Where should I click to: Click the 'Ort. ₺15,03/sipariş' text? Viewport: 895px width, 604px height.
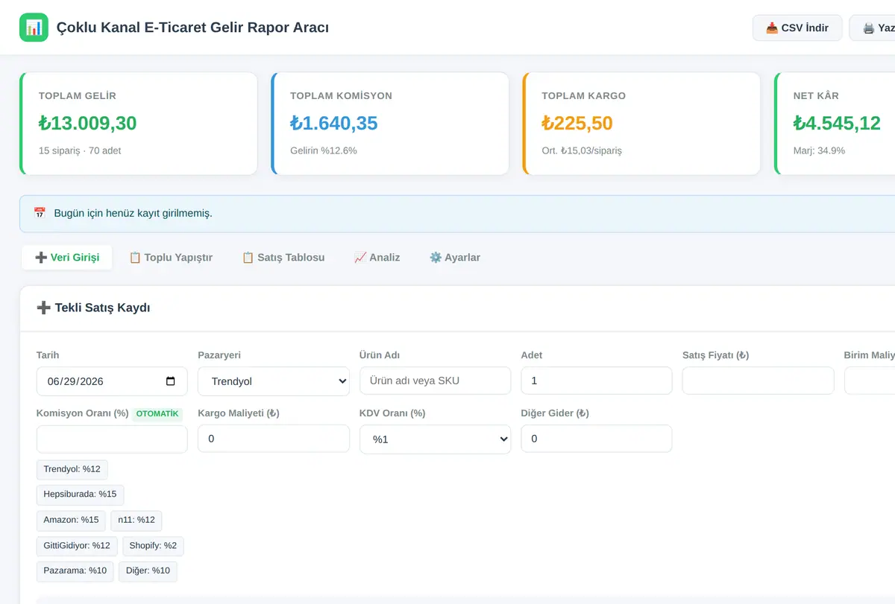[x=582, y=150]
